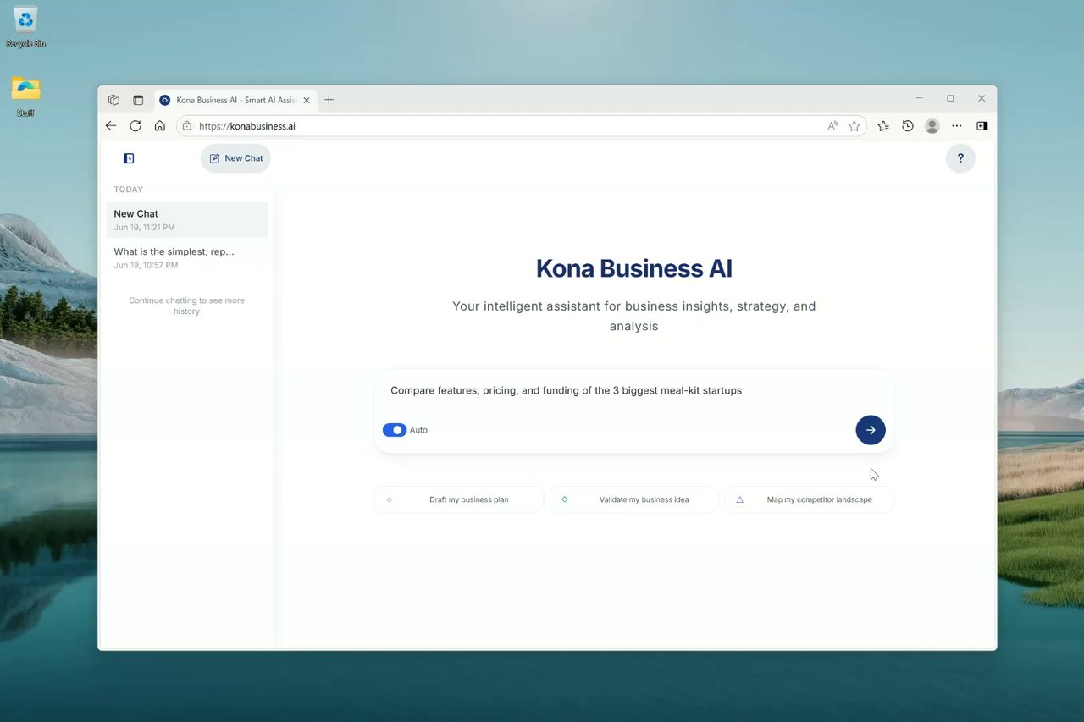The height and width of the screenshot is (722, 1084).
Task: Open the New Chat history entry
Action: pyautogui.click(x=187, y=220)
